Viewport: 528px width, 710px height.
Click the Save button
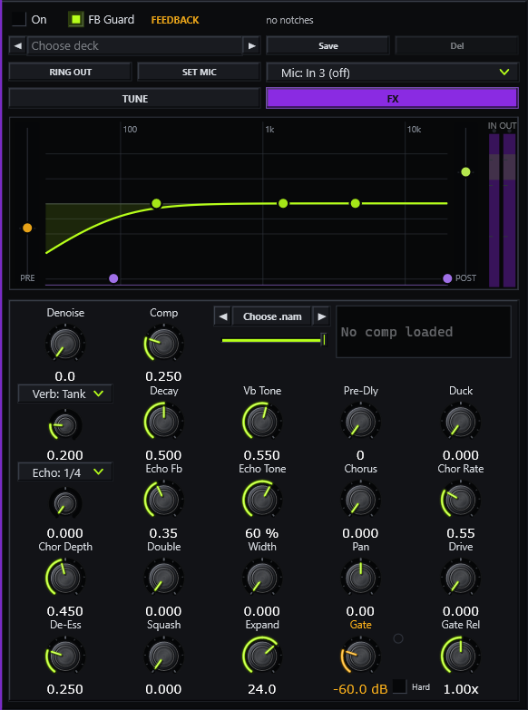(328, 45)
